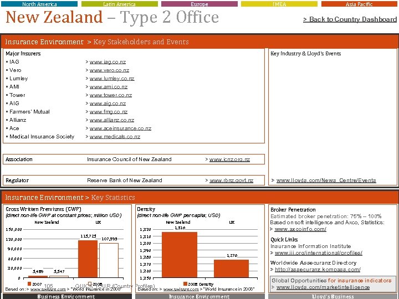Select Farmers' Mutual insurer entry

coord(29,112)
